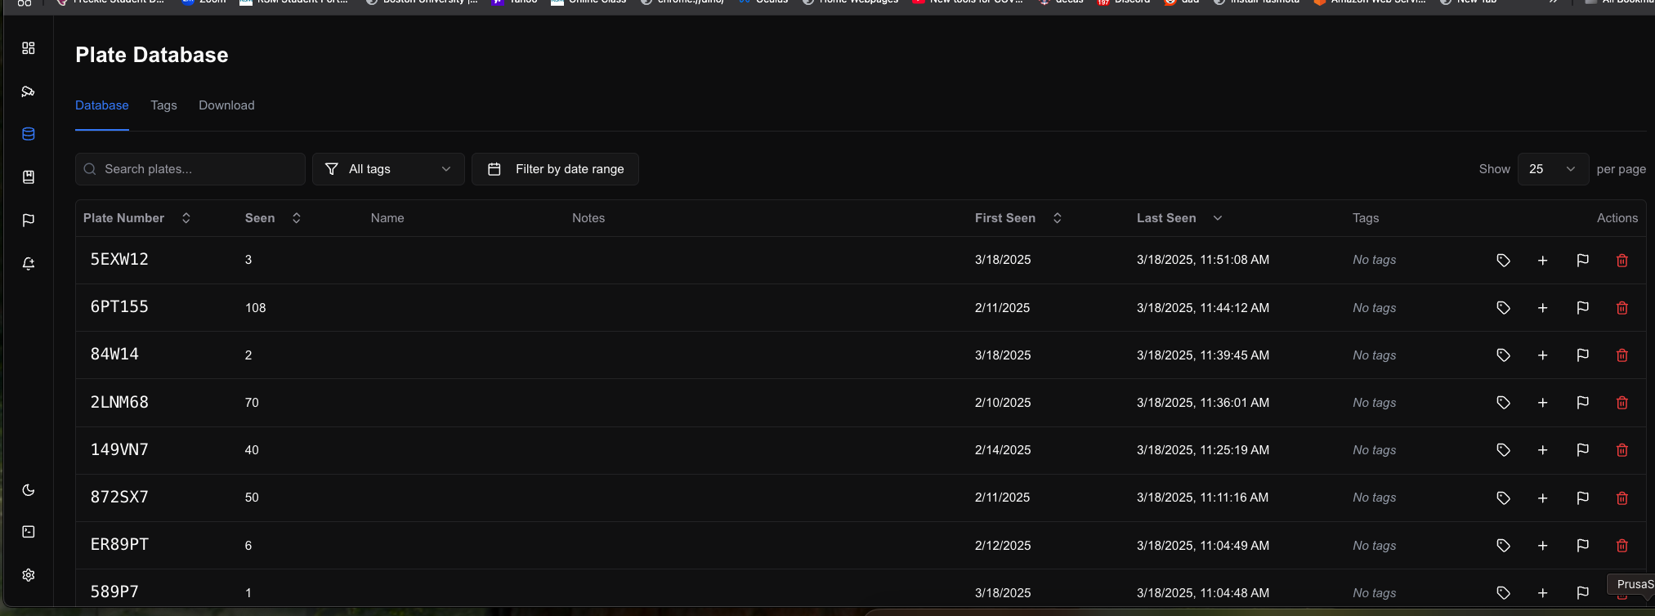This screenshot has width=1655, height=616.
Task: Flag plate 6PT155
Action: [1582, 308]
